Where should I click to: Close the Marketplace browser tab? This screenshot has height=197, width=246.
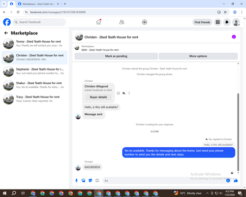tap(58, 4)
